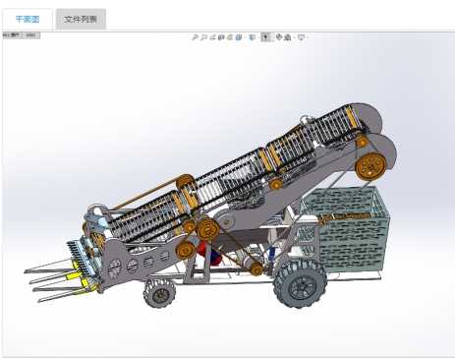This screenshot has height=358, width=455.
Task: Select the Zoom to Area icon
Action: 203,37
